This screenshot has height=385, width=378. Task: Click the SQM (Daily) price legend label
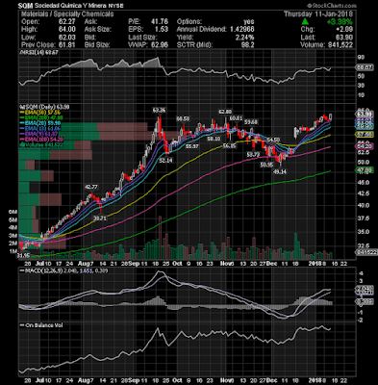[44, 107]
